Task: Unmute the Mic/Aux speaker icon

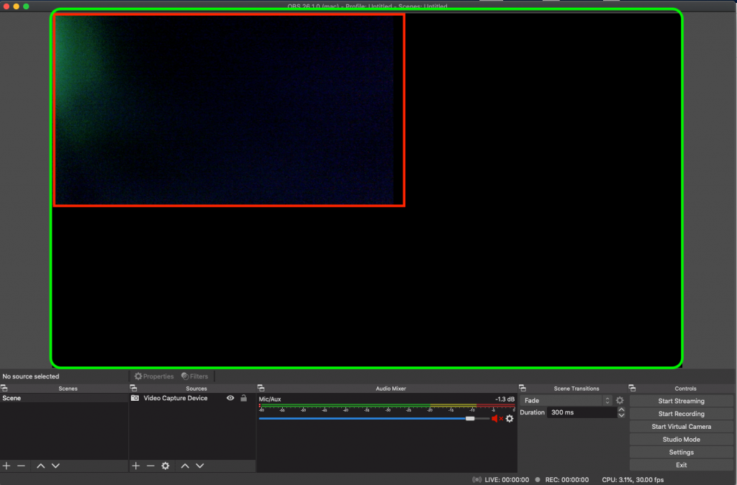Action: 496,418
